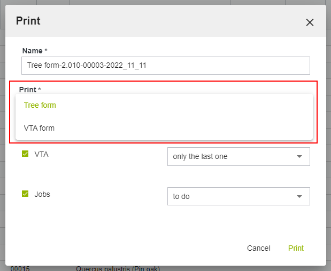The height and width of the screenshot is (271, 331).
Task: Toggle the Jobs checkbox
Action: tap(25, 194)
